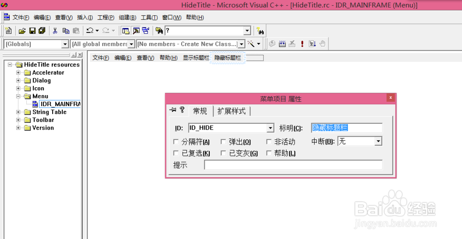
Task: Expand the Icon folder node
Action: [x=18, y=88]
